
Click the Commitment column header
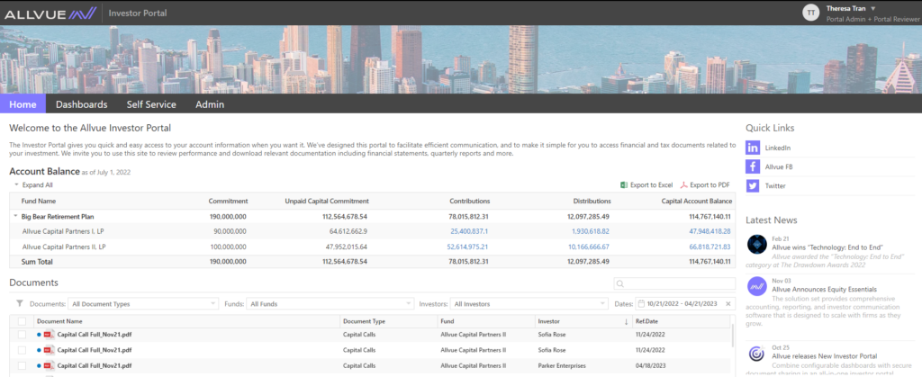(x=228, y=201)
